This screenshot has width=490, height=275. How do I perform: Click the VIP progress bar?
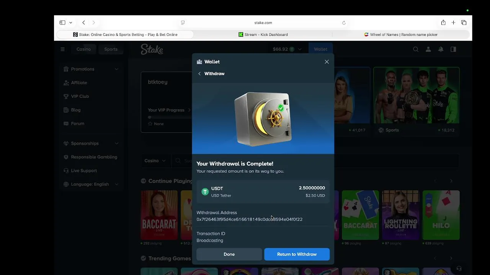(170, 117)
